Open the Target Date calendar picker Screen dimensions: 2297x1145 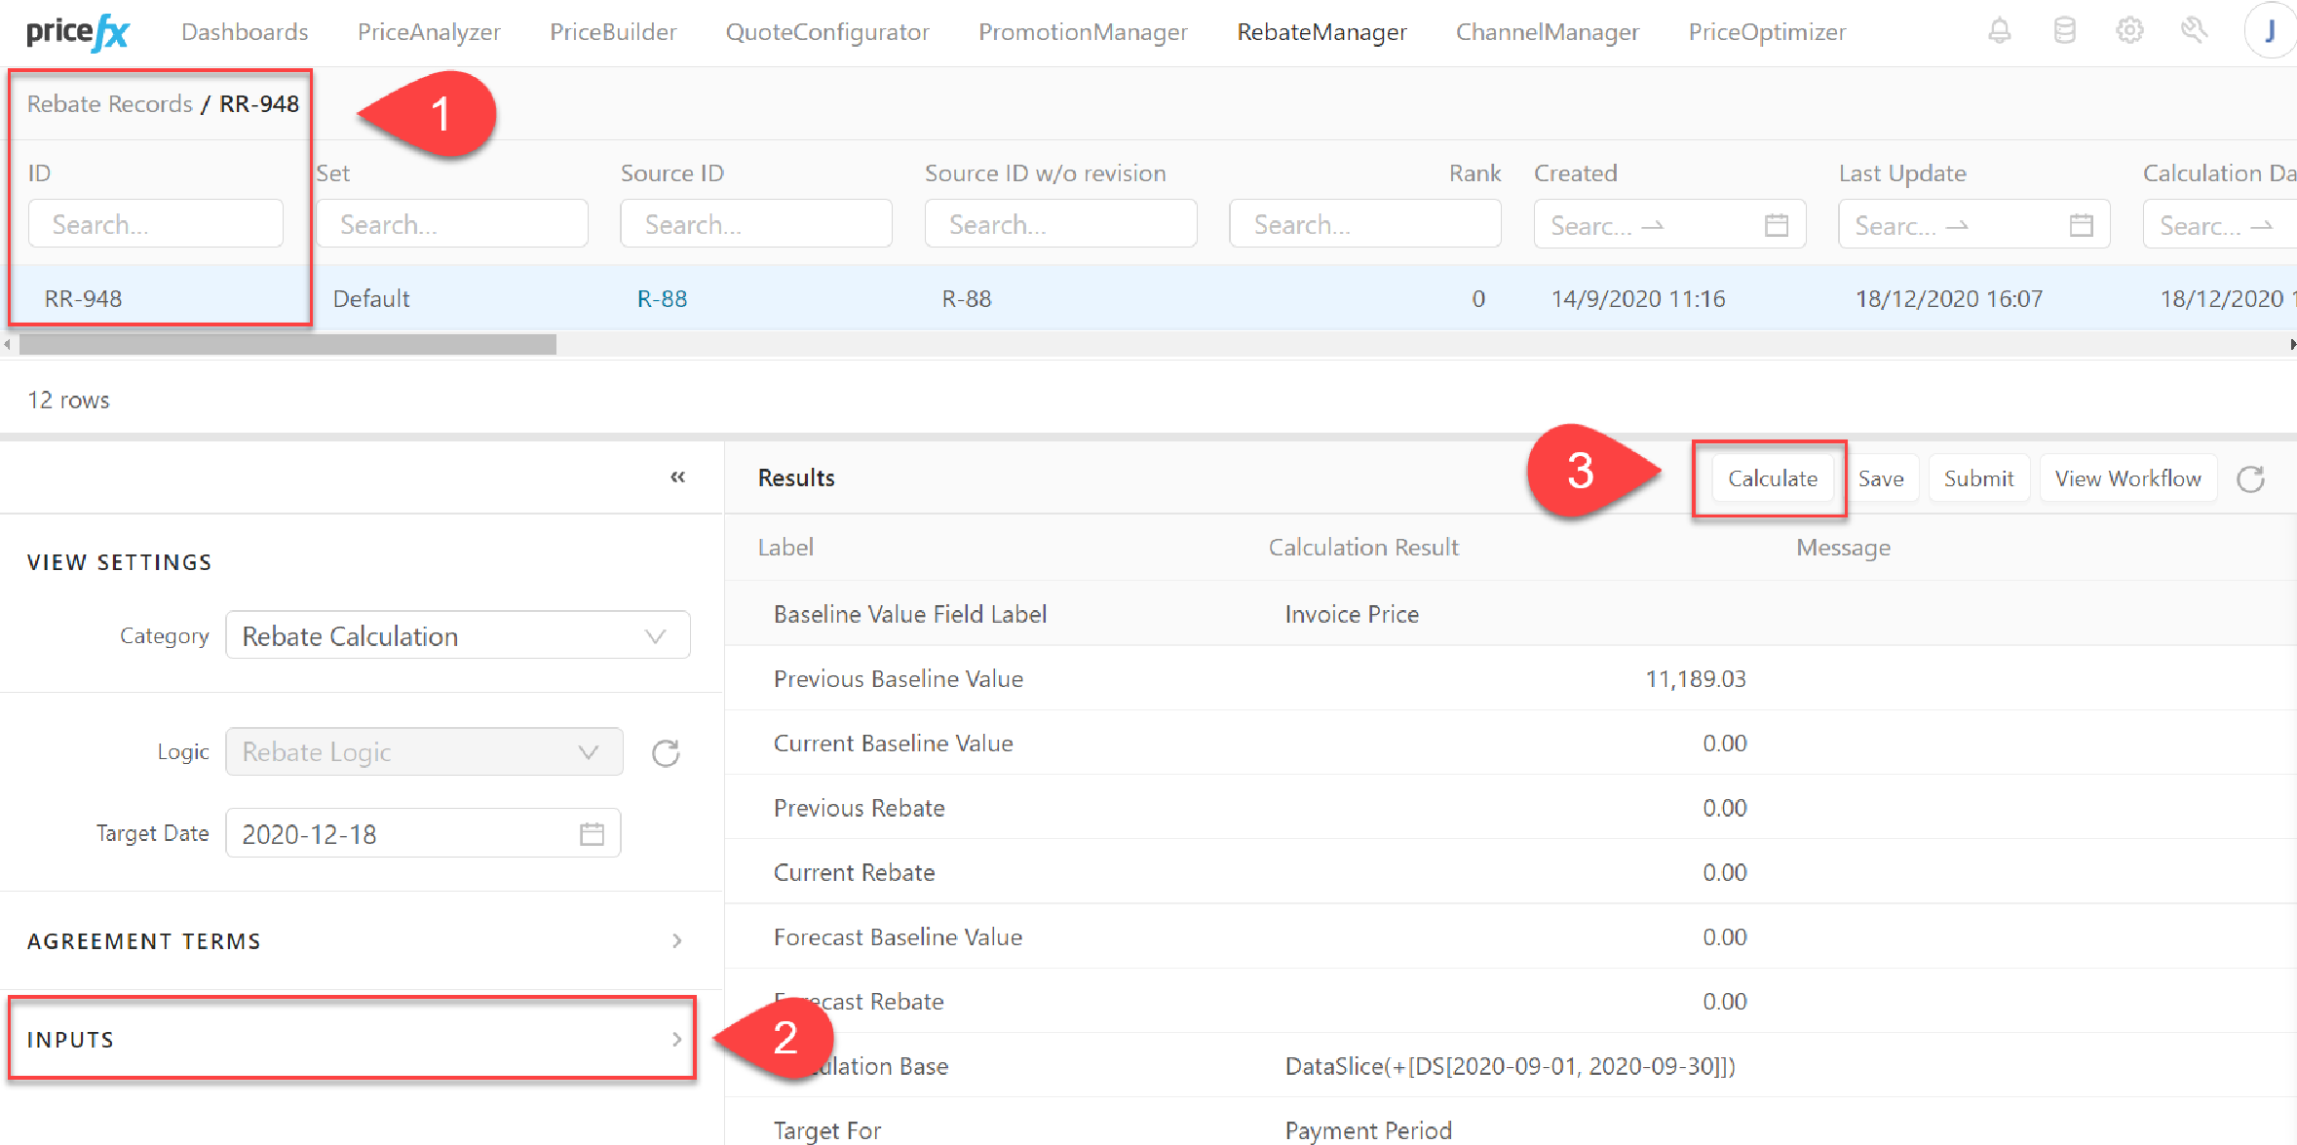click(x=592, y=833)
